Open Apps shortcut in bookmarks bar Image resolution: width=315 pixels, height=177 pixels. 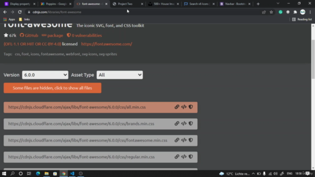9,19
